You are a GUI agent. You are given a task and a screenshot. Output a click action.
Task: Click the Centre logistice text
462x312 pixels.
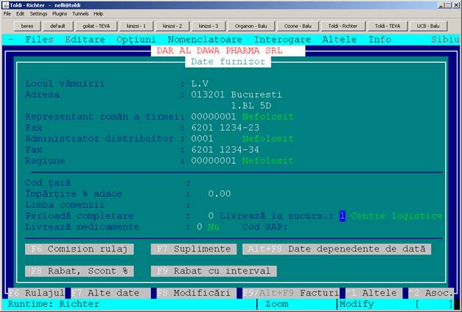[396, 216]
